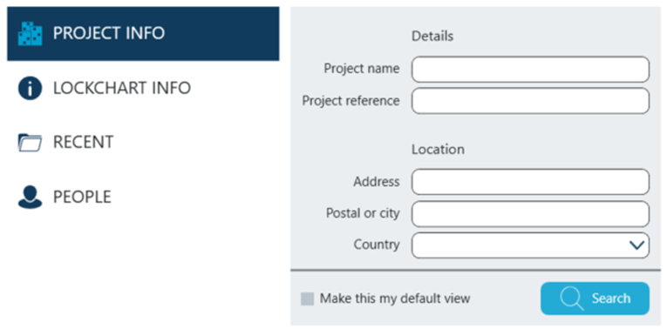Click the Project name label

[x=362, y=69]
